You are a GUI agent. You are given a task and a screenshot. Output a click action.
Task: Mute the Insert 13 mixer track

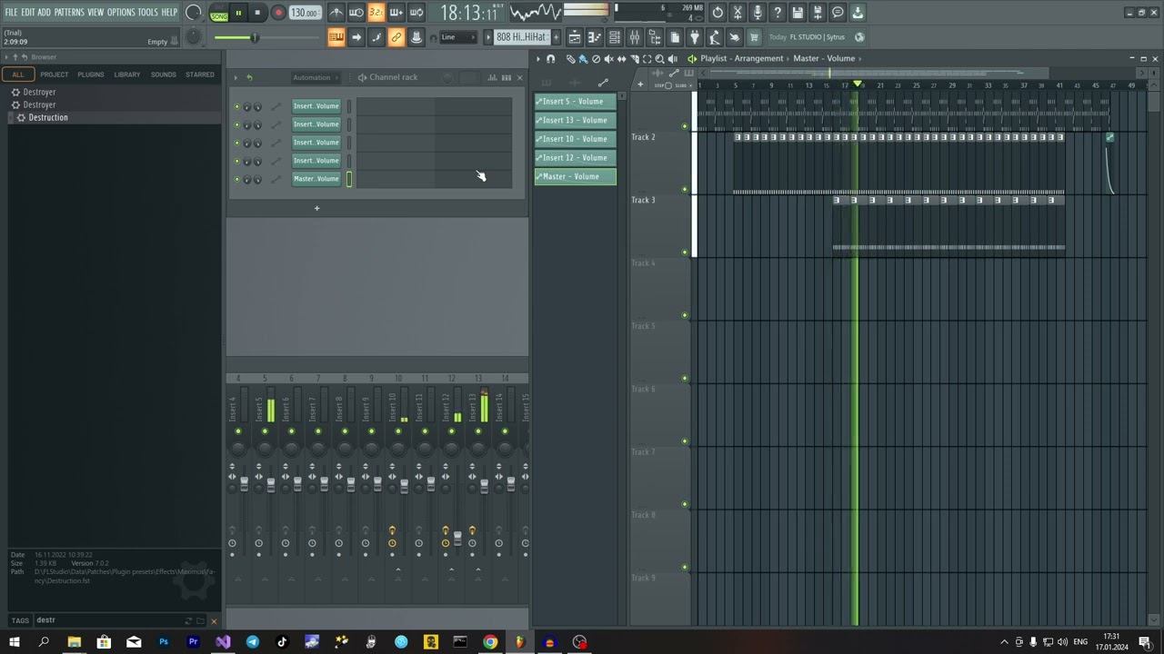click(478, 431)
